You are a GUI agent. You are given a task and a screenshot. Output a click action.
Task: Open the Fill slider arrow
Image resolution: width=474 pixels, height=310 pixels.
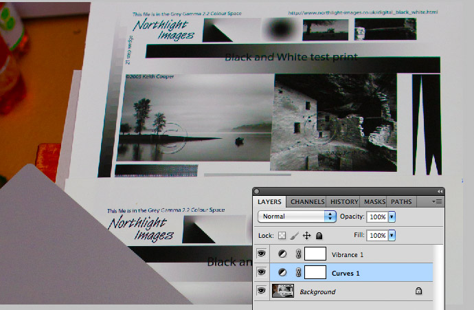392,235
